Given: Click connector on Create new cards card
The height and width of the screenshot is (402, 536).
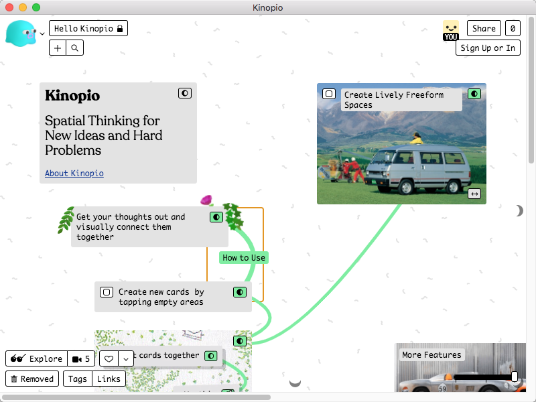Looking at the screenshot, I should click(x=240, y=292).
